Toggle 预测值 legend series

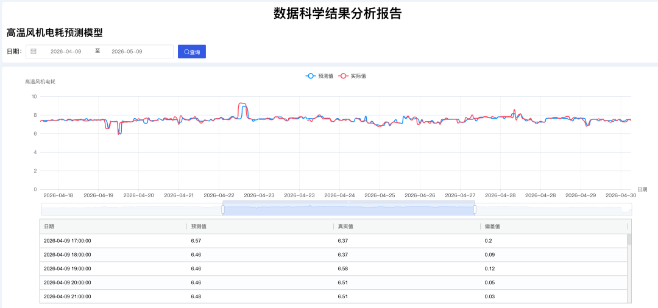319,76
